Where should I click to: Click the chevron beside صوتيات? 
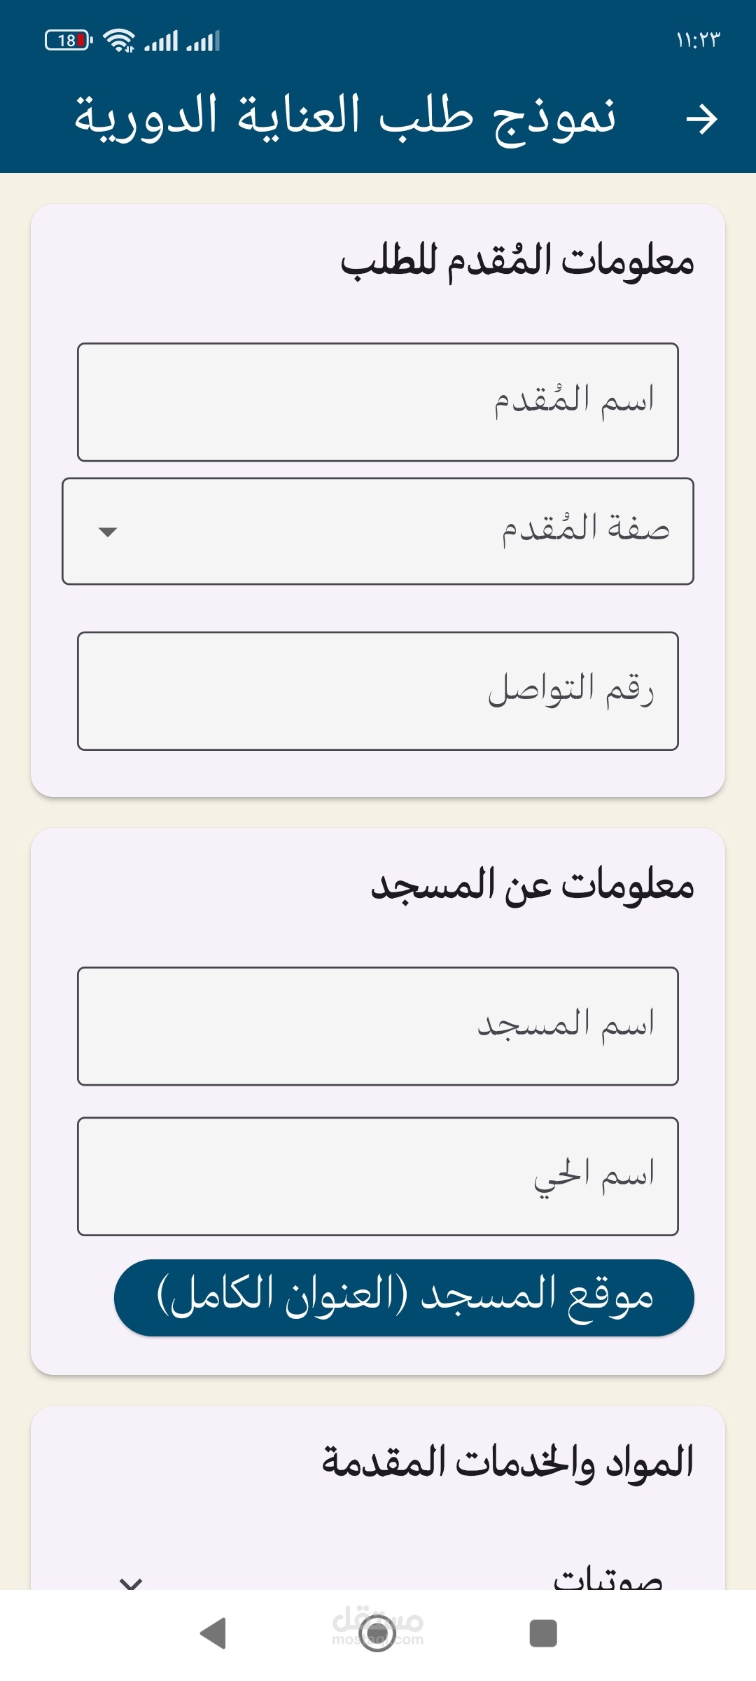pyautogui.click(x=131, y=1582)
